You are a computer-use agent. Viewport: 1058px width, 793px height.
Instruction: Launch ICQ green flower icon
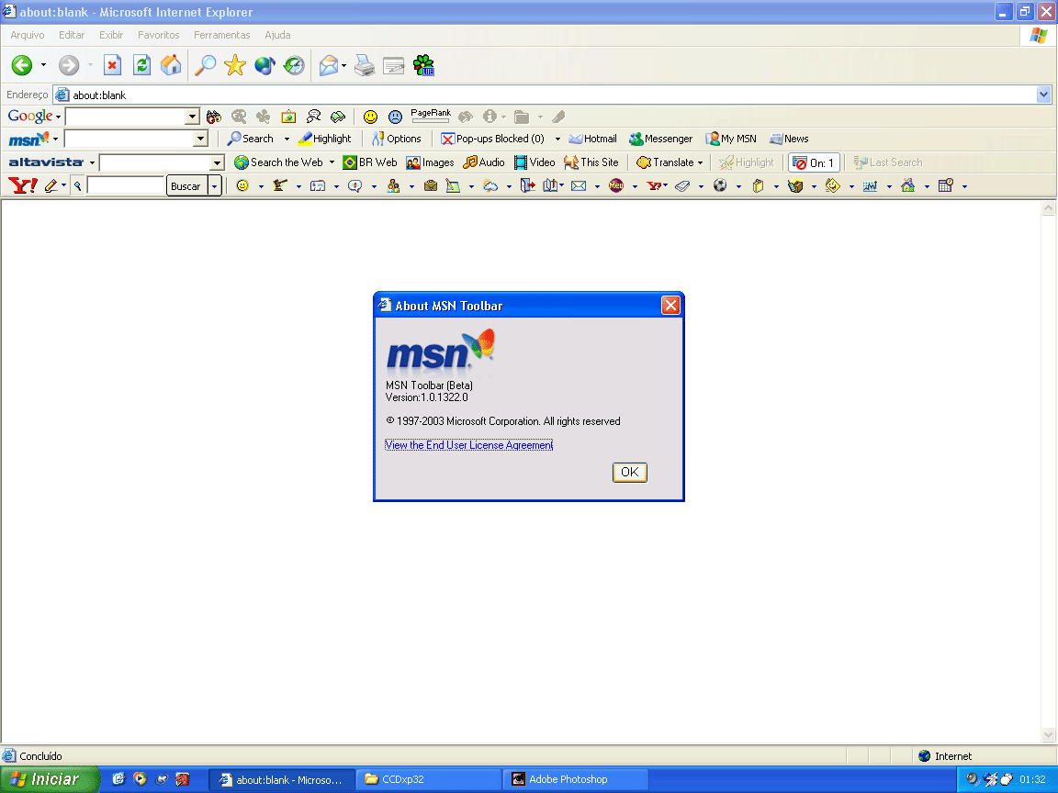pyautogui.click(x=423, y=65)
